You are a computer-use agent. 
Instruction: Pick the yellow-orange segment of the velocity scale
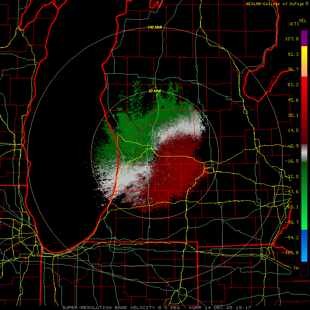coord(304,61)
